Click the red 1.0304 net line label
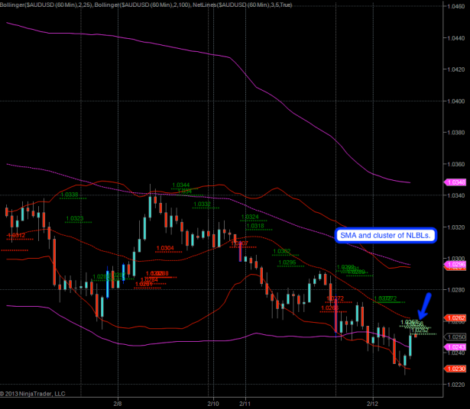This screenshot has height=409, width=470. [164, 248]
